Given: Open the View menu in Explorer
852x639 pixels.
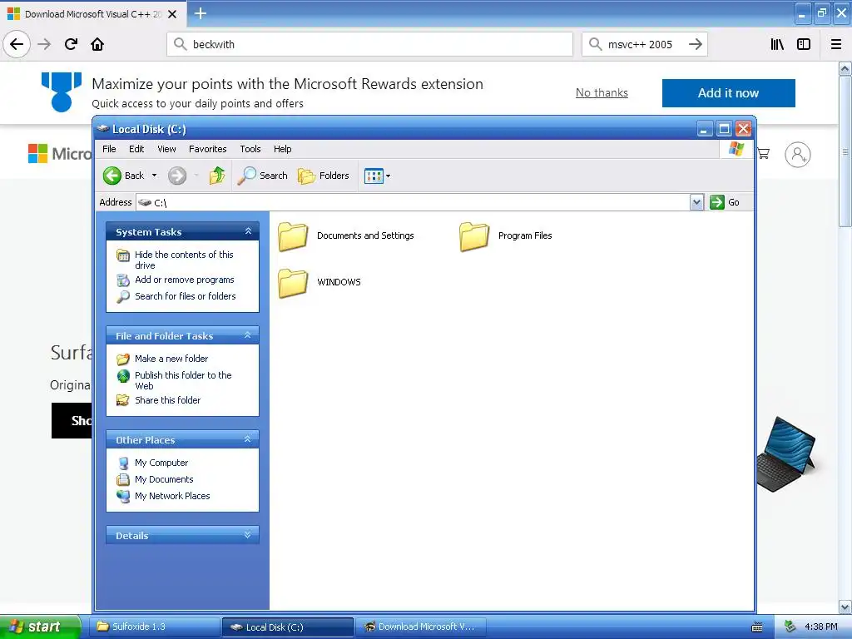Looking at the screenshot, I should click(166, 149).
